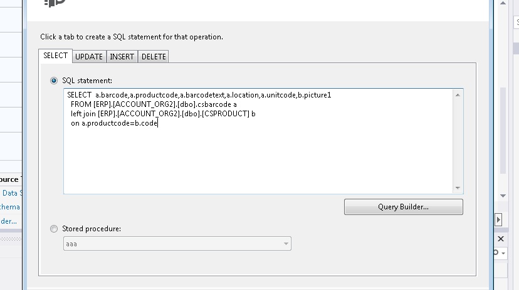Click the link ending in 'der...'

(x=10, y=221)
